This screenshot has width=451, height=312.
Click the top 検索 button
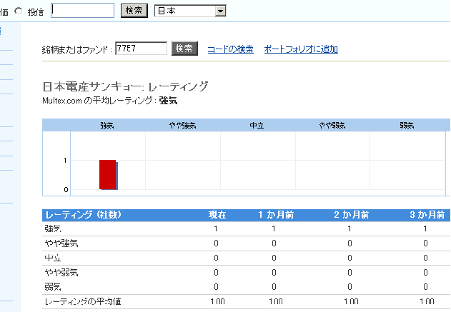point(134,11)
